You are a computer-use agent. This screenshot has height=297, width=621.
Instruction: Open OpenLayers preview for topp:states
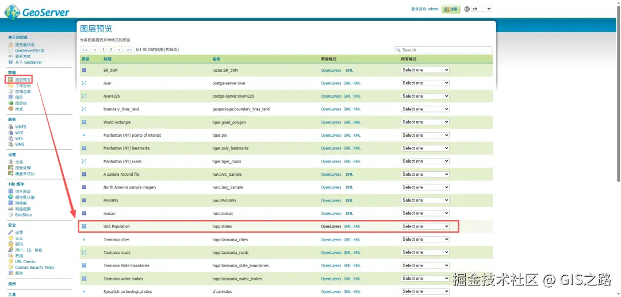331,226
